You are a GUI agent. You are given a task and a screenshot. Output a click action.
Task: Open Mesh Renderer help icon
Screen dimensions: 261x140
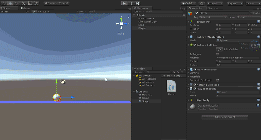258,70
